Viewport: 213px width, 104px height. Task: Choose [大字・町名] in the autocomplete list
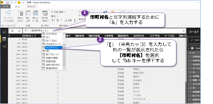coord(52,34)
